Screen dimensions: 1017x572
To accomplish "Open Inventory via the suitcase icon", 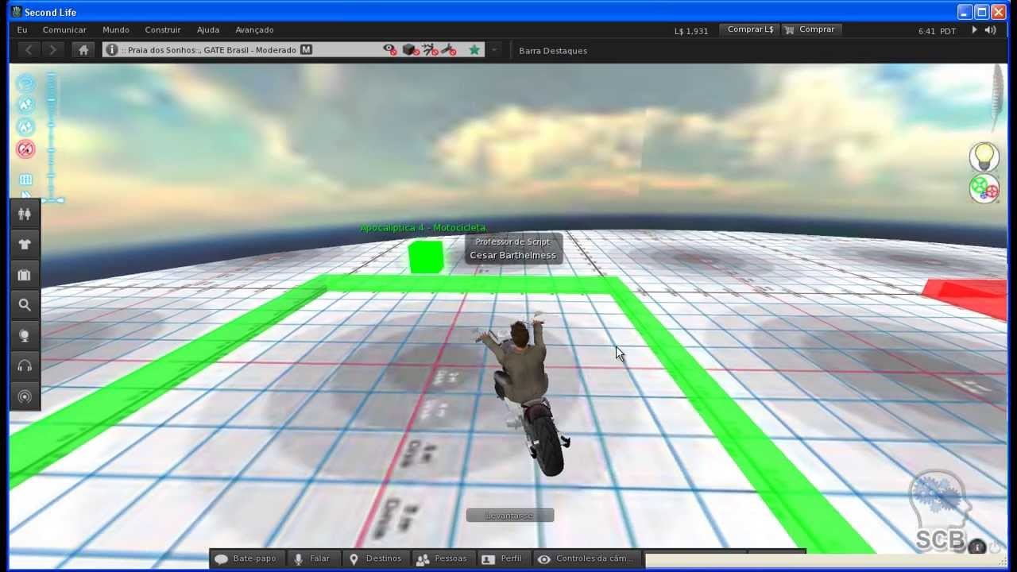I will [25, 275].
